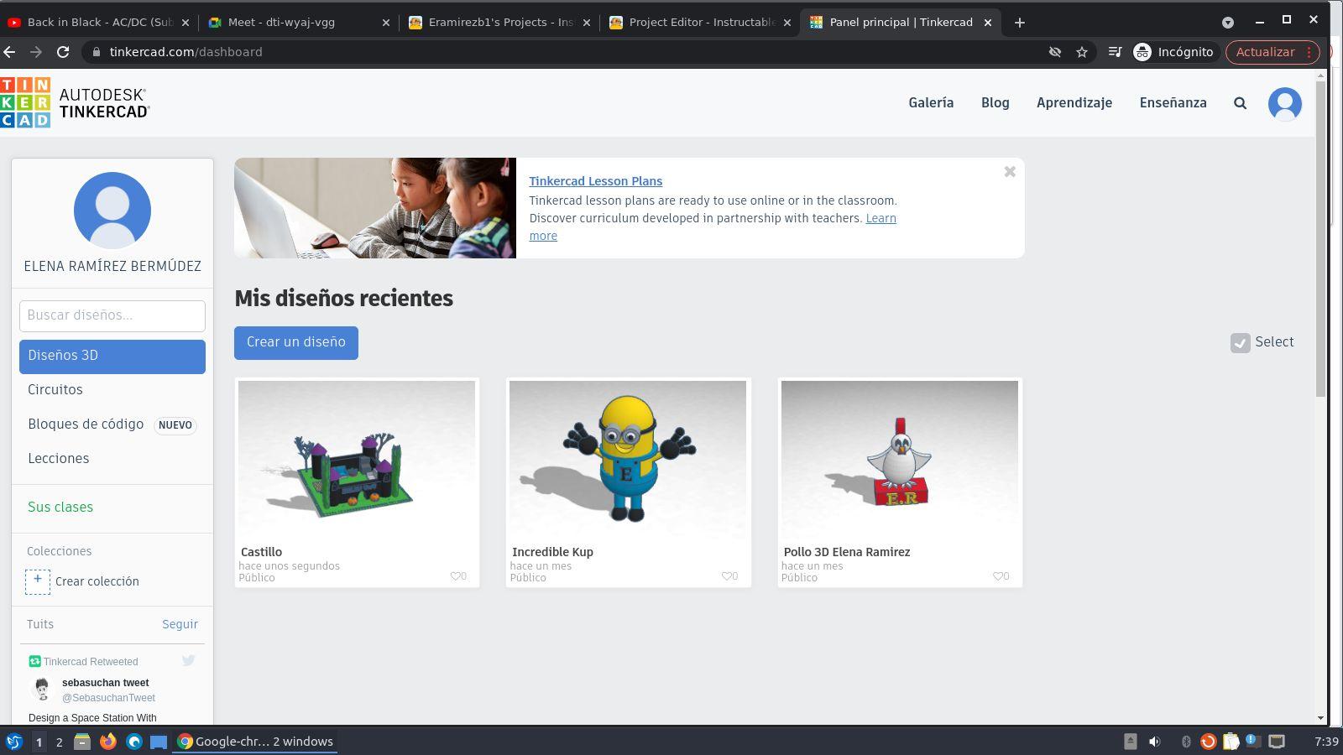
Task: Launch Firefox from the taskbar
Action: click(x=107, y=742)
